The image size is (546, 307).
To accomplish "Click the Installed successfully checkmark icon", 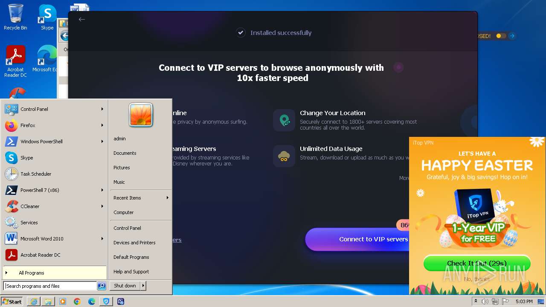I will (x=241, y=32).
